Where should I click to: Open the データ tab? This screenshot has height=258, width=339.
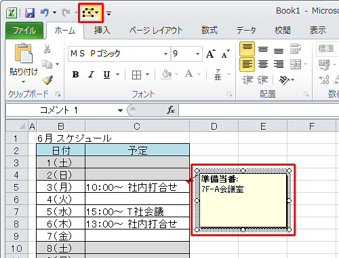tap(246, 31)
